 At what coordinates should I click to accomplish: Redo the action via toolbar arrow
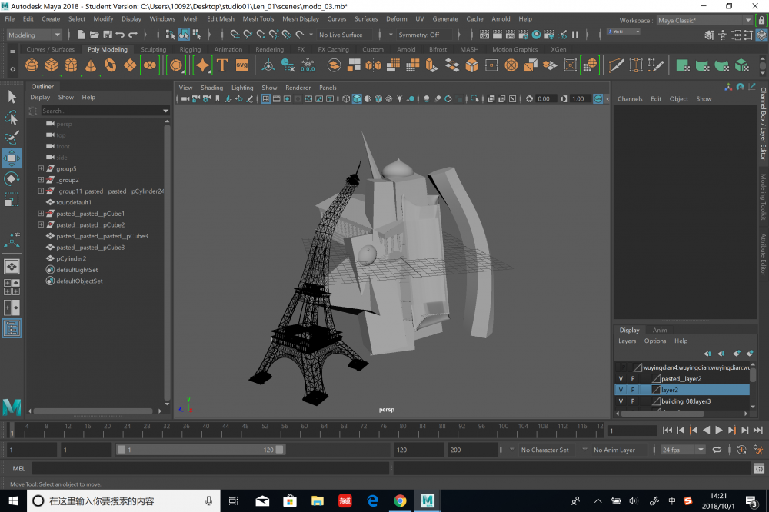132,35
